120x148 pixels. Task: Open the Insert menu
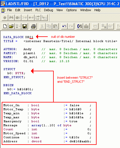click(x=28, y=10)
